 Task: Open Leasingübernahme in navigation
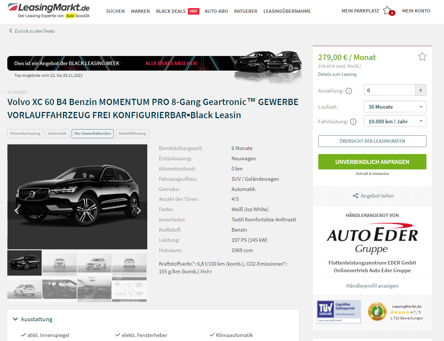pyautogui.click(x=287, y=11)
